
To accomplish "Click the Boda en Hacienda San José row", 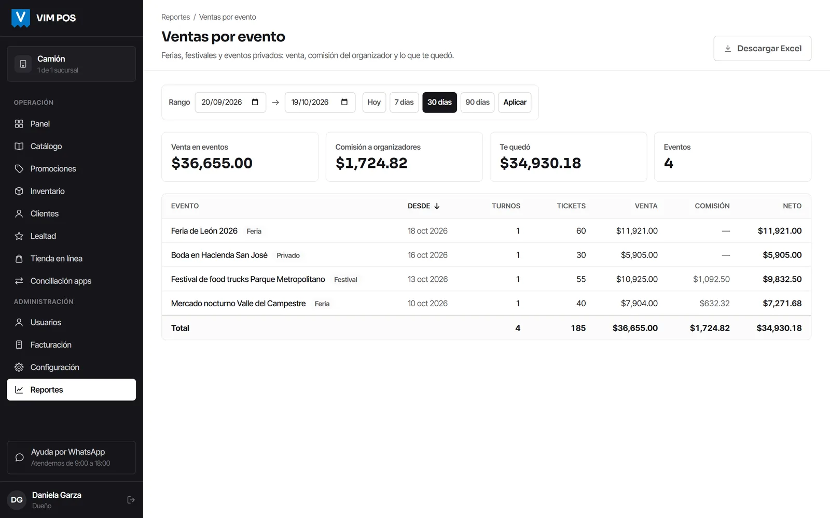I will pyautogui.click(x=486, y=255).
